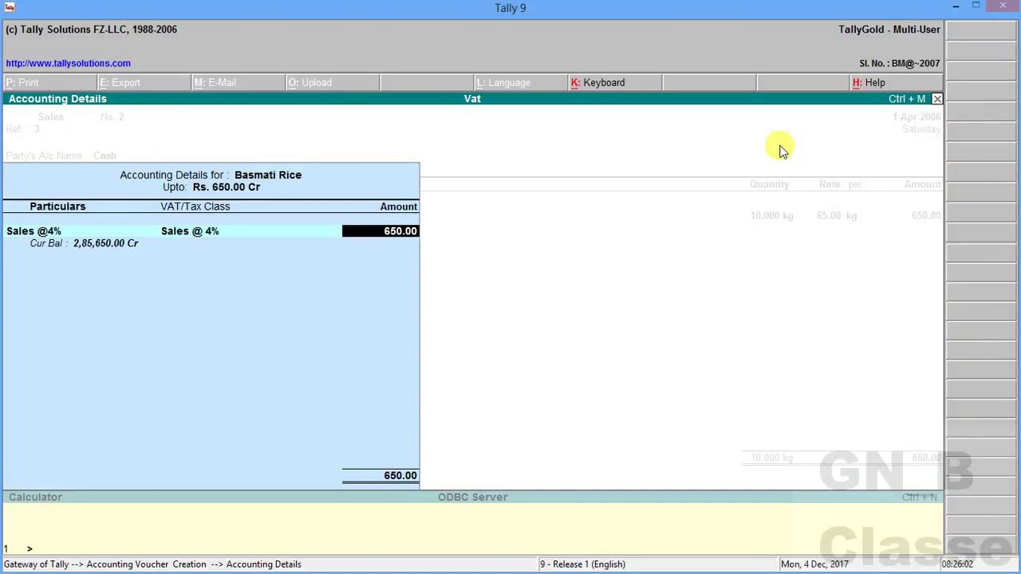Close the Tally 9 window
Image resolution: width=1021 pixels, height=574 pixels.
[1003, 6]
